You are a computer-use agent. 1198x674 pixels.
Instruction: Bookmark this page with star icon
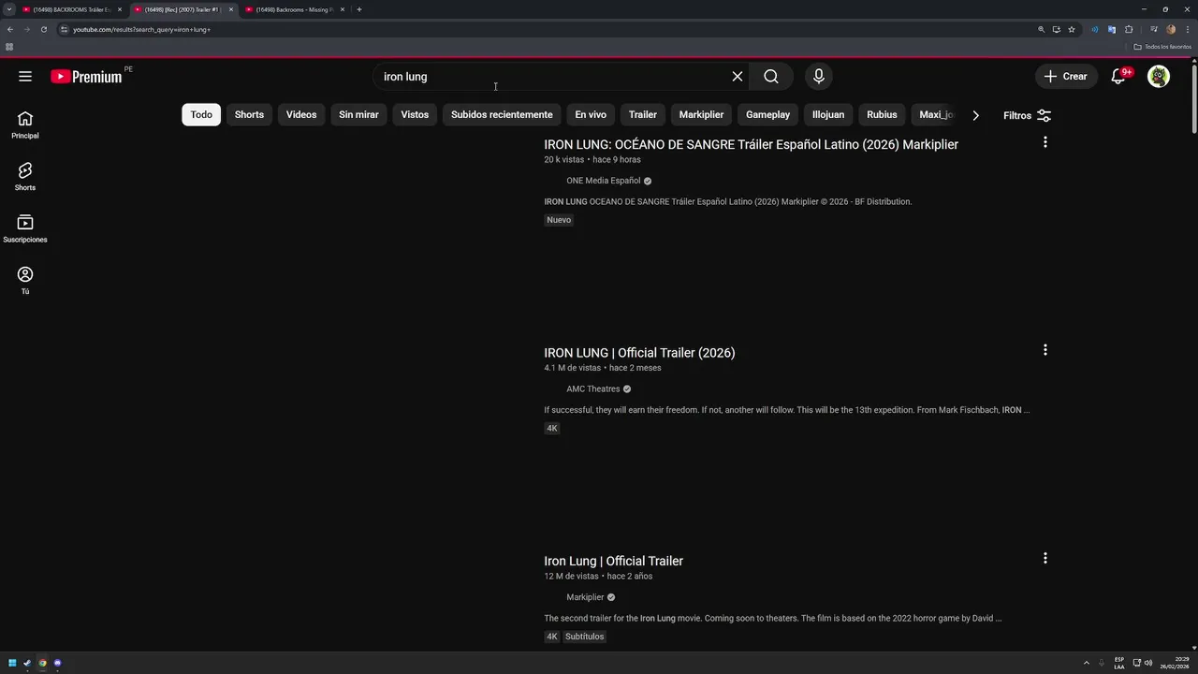pos(1072,29)
